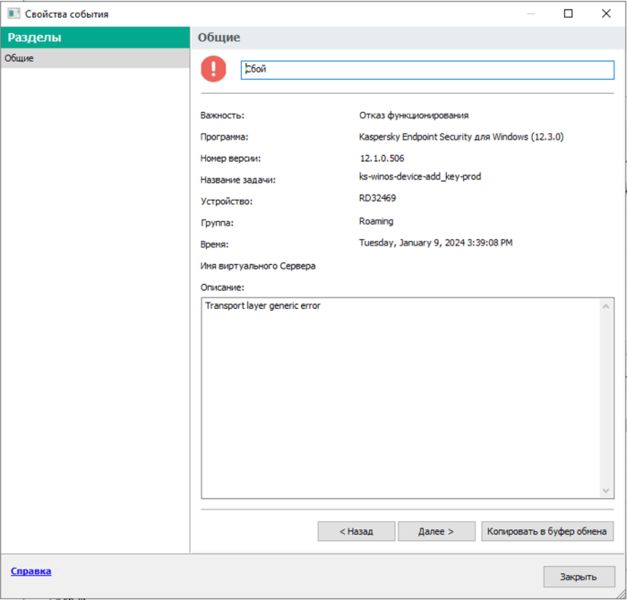This screenshot has width=627, height=600.
Task: Go to the previous event with Назад
Action: click(x=356, y=531)
